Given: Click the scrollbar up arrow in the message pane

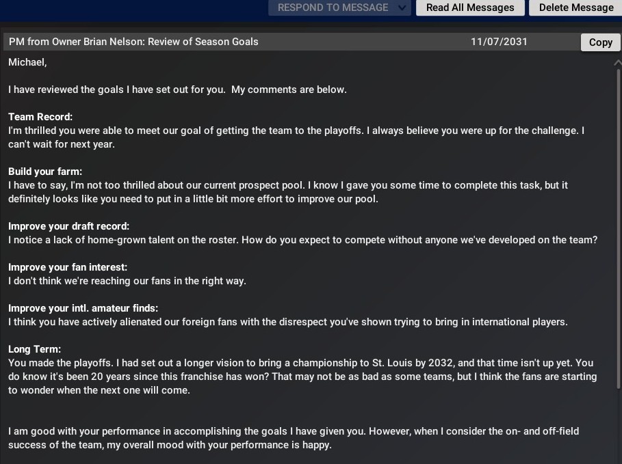Looking at the screenshot, I should click(x=618, y=62).
